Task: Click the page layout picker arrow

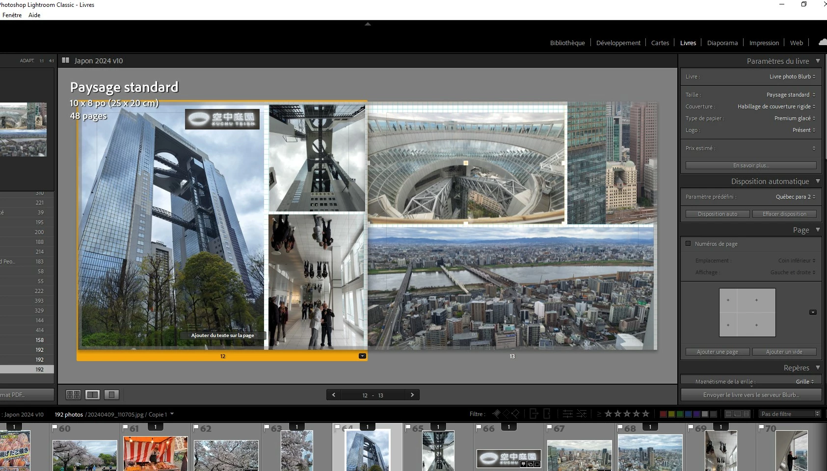Action: pyautogui.click(x=813, y=313)
